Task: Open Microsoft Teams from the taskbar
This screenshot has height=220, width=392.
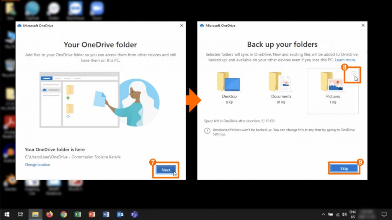Action: pyautogui.click(x=134, y=214)
